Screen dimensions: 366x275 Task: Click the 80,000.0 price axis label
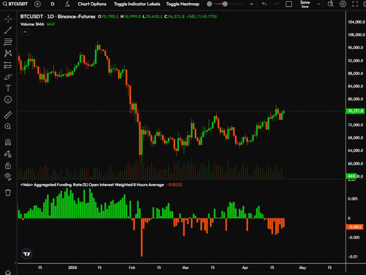click(355, 99)
